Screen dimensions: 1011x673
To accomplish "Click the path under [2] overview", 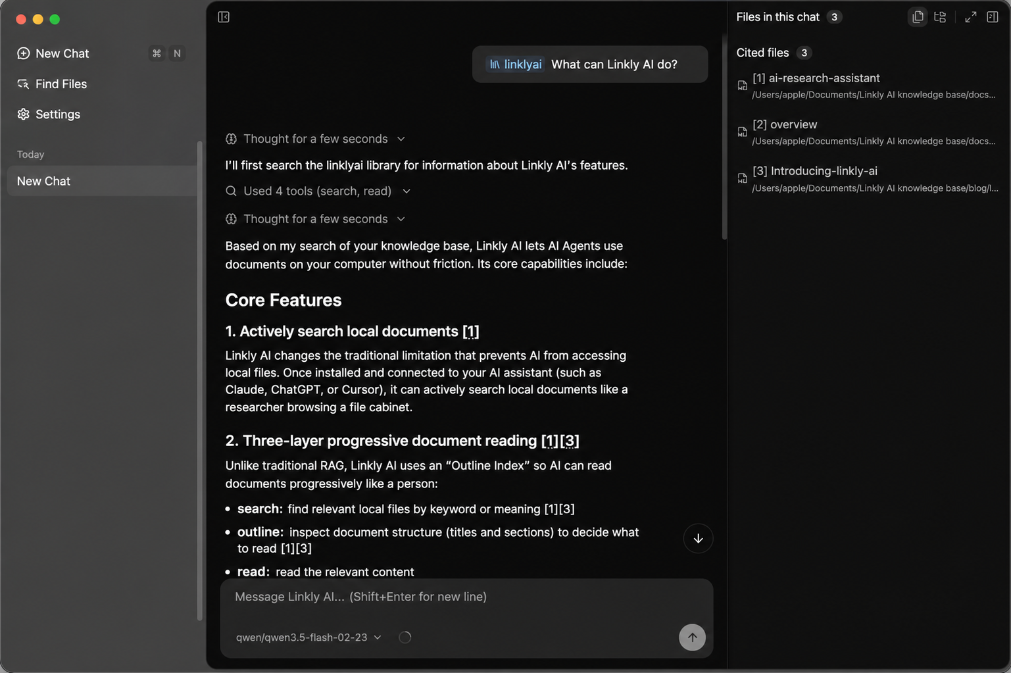I will (874, 141).
